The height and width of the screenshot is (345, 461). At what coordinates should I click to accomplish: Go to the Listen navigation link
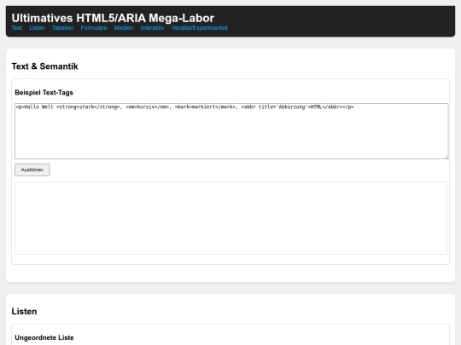(37, 28)
